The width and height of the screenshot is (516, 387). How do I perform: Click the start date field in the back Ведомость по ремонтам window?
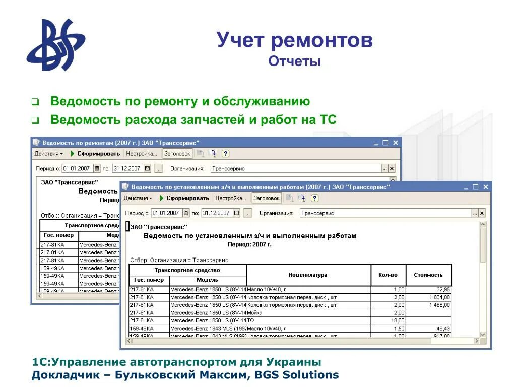[x=78, y=169]
